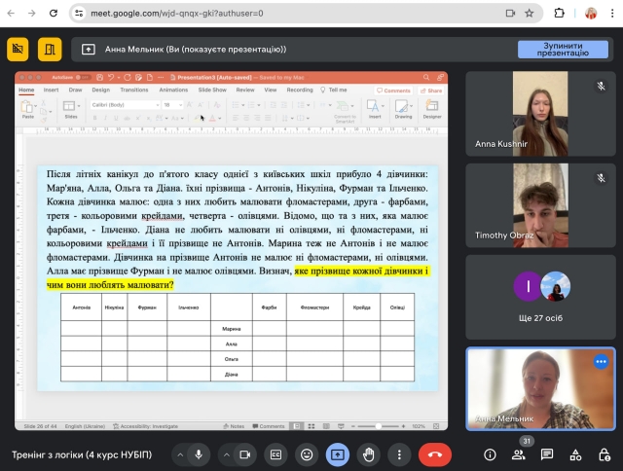Open meeting details info icon
The height and width of the screenshot is (471, 623).
pos(490,454)
